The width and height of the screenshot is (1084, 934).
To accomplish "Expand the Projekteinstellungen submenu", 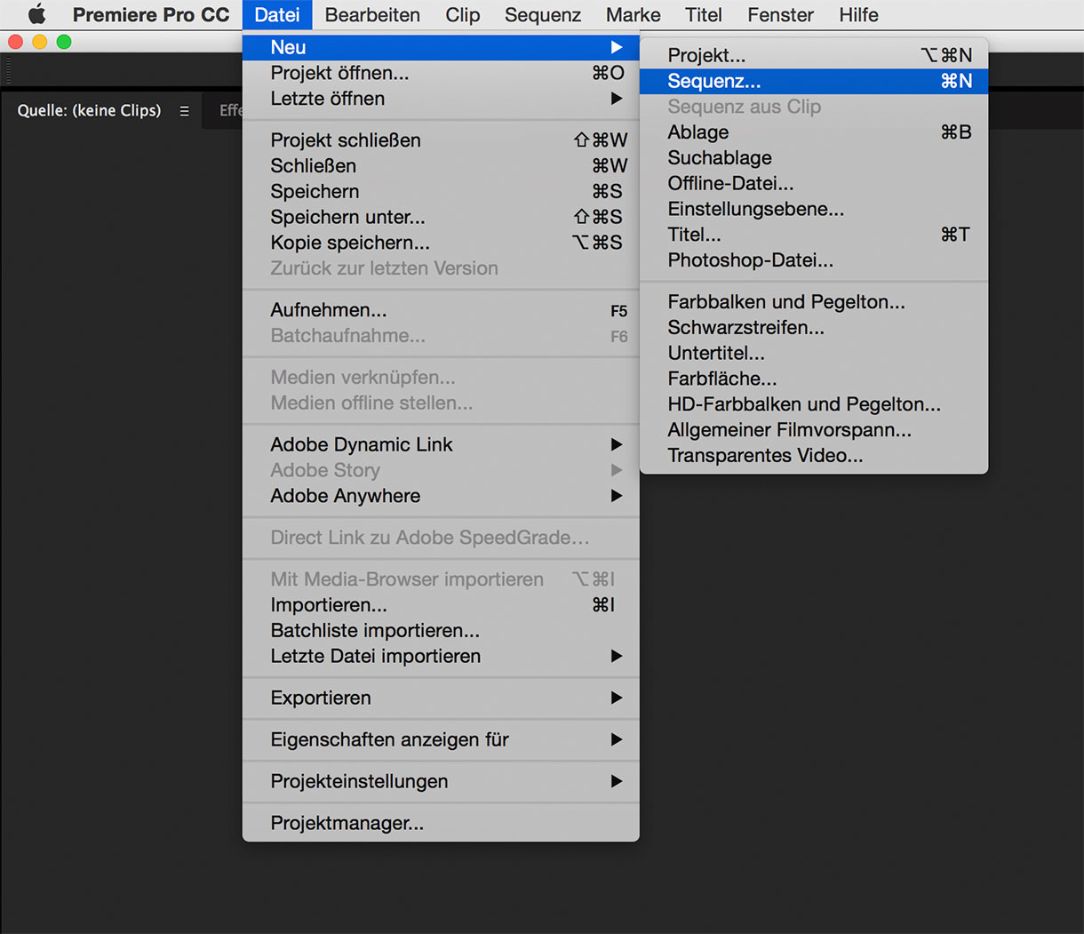I will coord(441,781).
